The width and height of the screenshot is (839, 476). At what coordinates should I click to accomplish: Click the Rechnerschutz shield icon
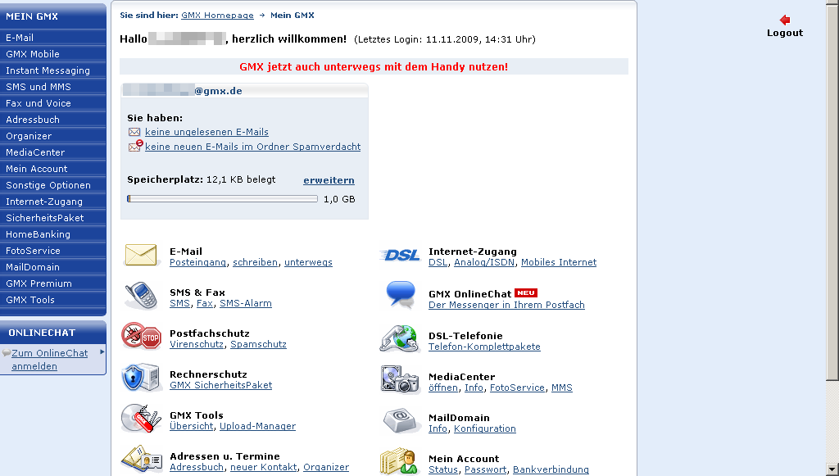(141, 379)
